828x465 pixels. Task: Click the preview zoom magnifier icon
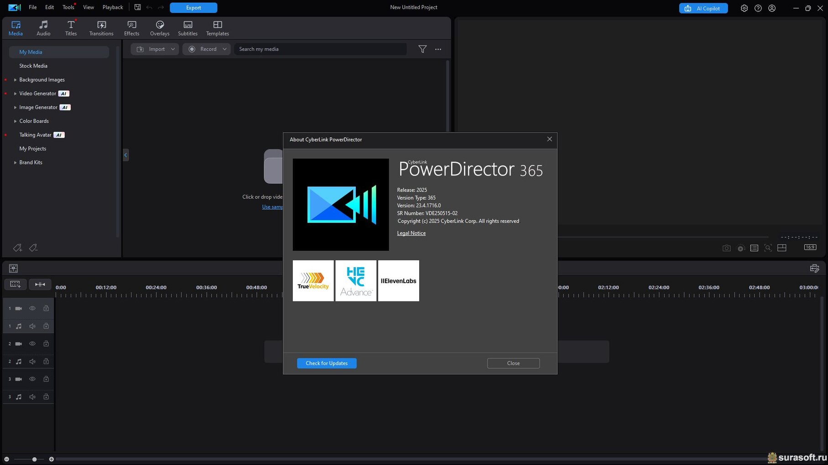[768, 248]
